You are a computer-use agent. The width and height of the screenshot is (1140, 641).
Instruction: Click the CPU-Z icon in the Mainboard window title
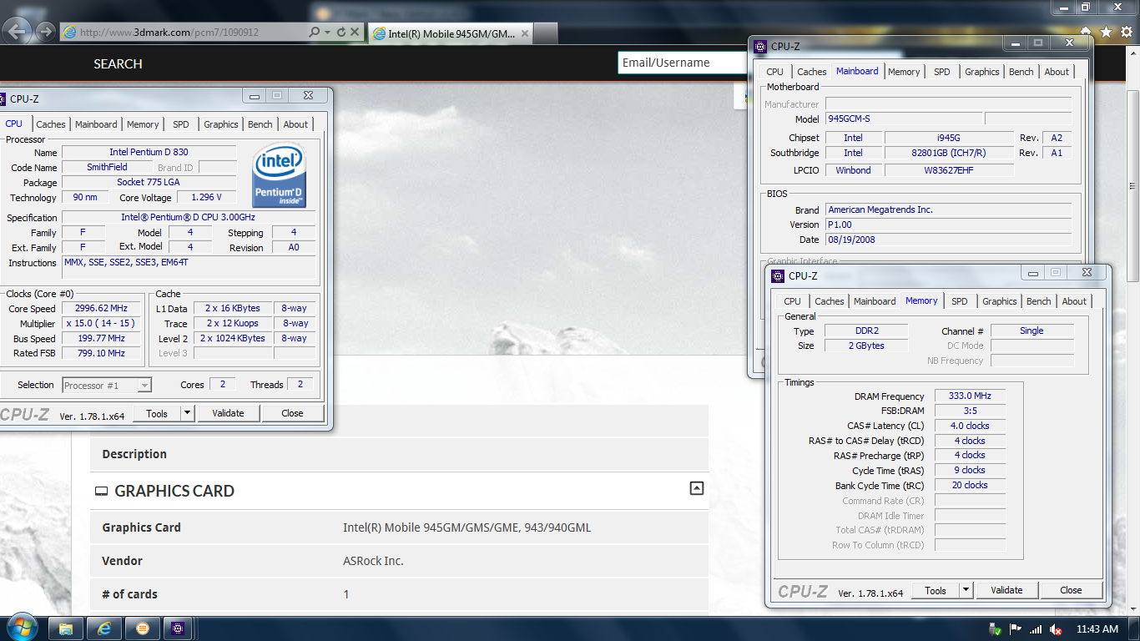760,48
